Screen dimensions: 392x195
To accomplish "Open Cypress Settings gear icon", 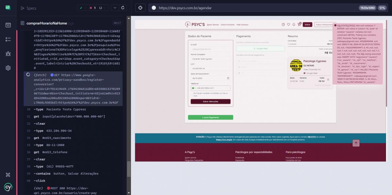I will coord(8,68).
